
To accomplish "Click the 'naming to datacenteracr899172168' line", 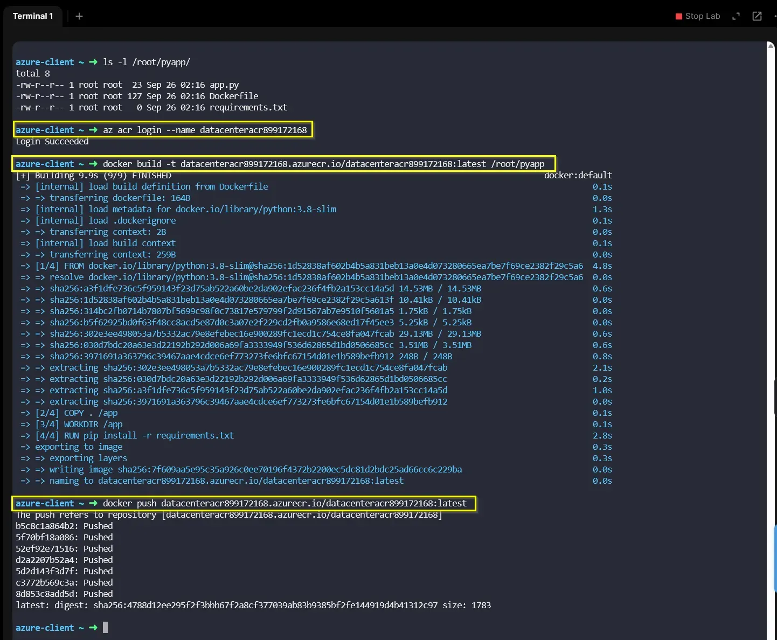I will point(212,481).
